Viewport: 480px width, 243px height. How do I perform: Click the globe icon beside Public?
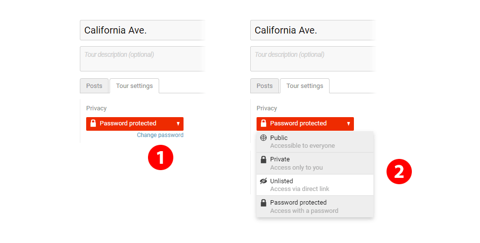263,138
